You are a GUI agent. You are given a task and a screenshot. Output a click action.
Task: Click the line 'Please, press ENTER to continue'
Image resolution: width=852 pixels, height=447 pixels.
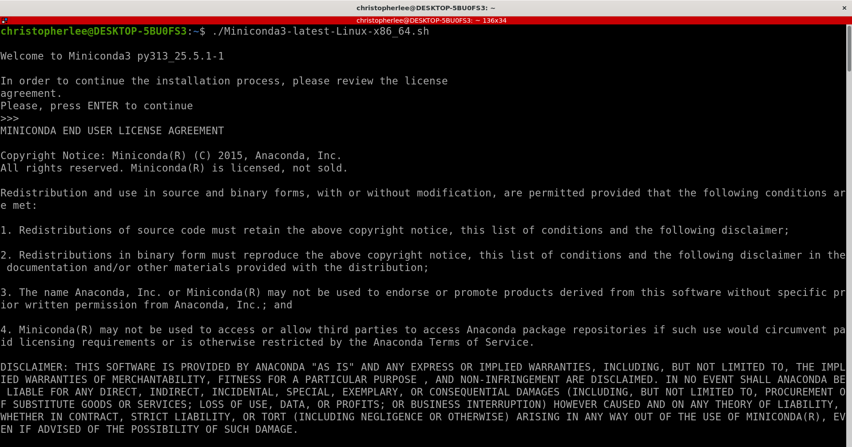click(x=97, y=106)
